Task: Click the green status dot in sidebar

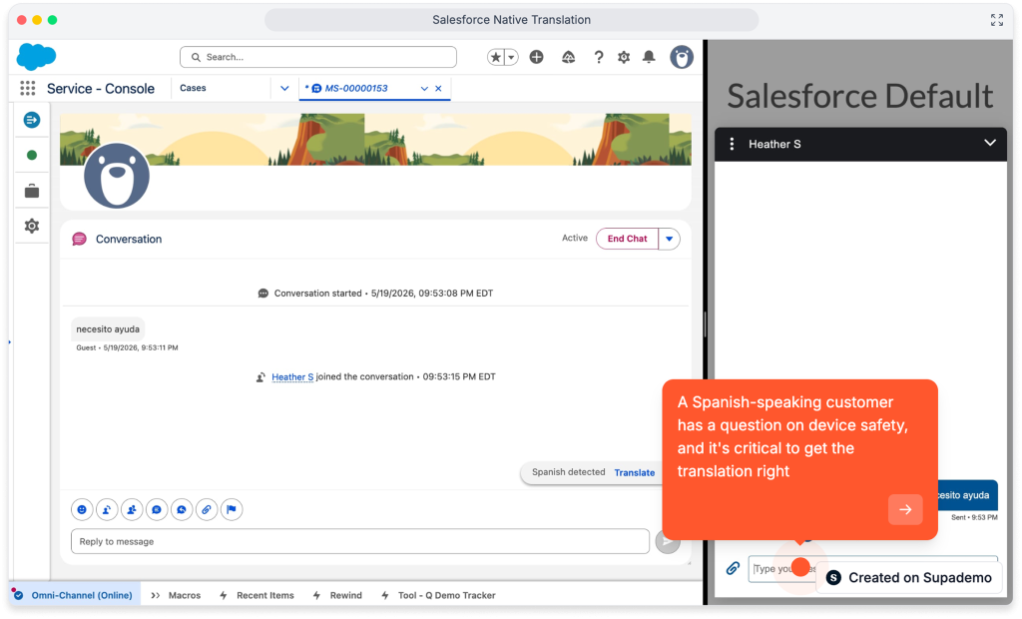Action: tap(31, 155)
